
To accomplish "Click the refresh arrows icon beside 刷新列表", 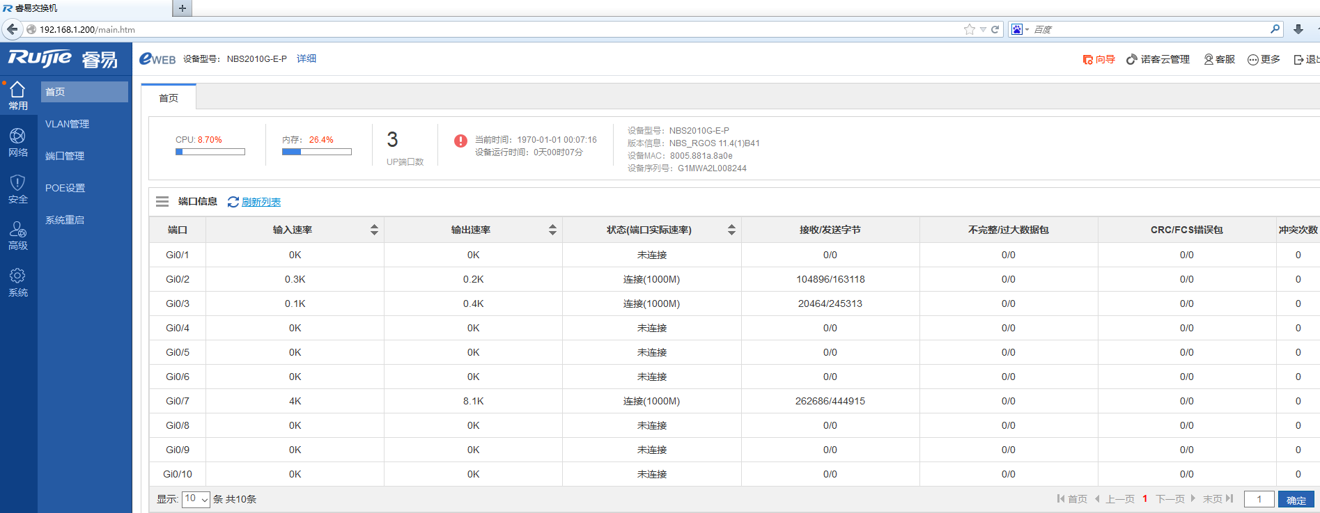I will point(233,202).
